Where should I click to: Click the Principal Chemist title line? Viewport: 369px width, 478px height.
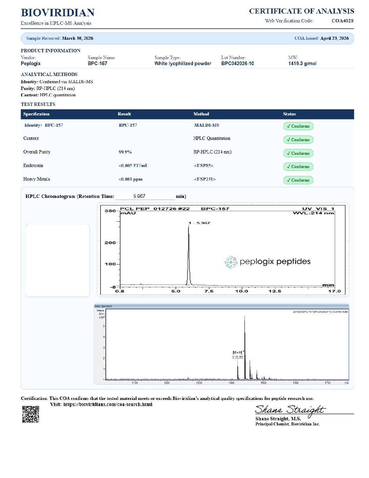287,424
